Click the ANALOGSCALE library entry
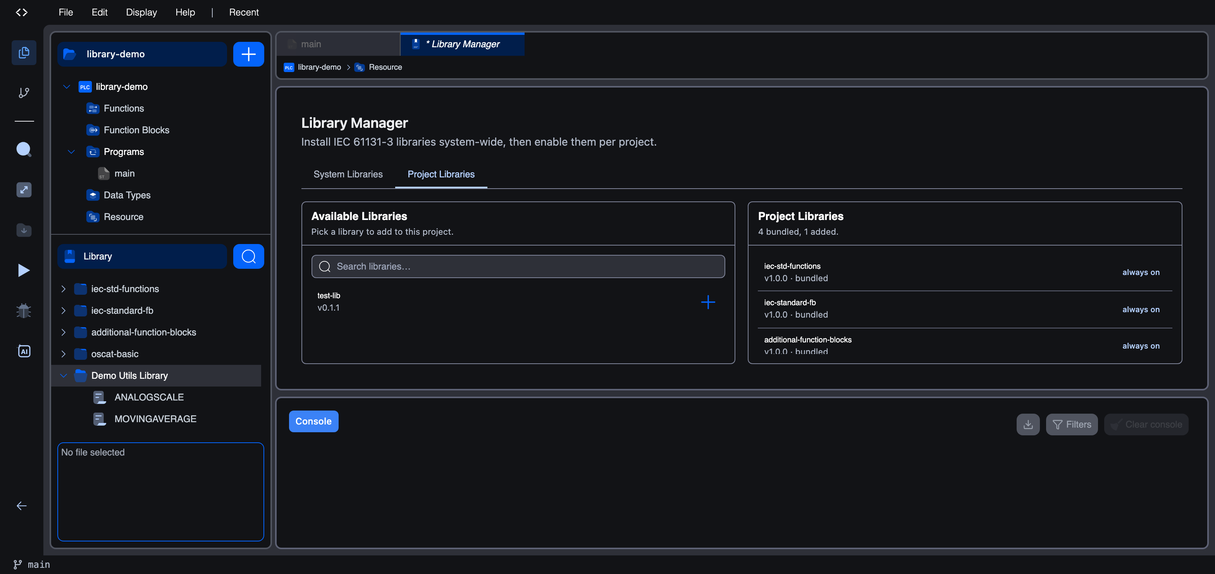 (149, 397)
